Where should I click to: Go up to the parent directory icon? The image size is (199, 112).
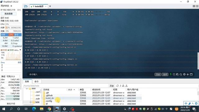click(120, 86)
